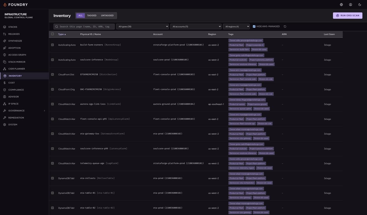367x215 pixels.
Task: Open the All accounts (11) dropdown
Action: coord(196,26)
